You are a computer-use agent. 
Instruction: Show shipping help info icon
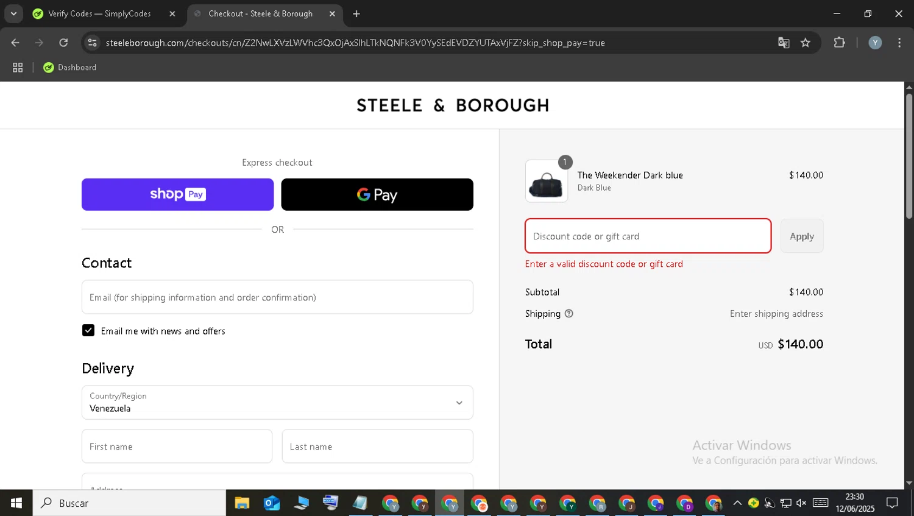point(569,314)
